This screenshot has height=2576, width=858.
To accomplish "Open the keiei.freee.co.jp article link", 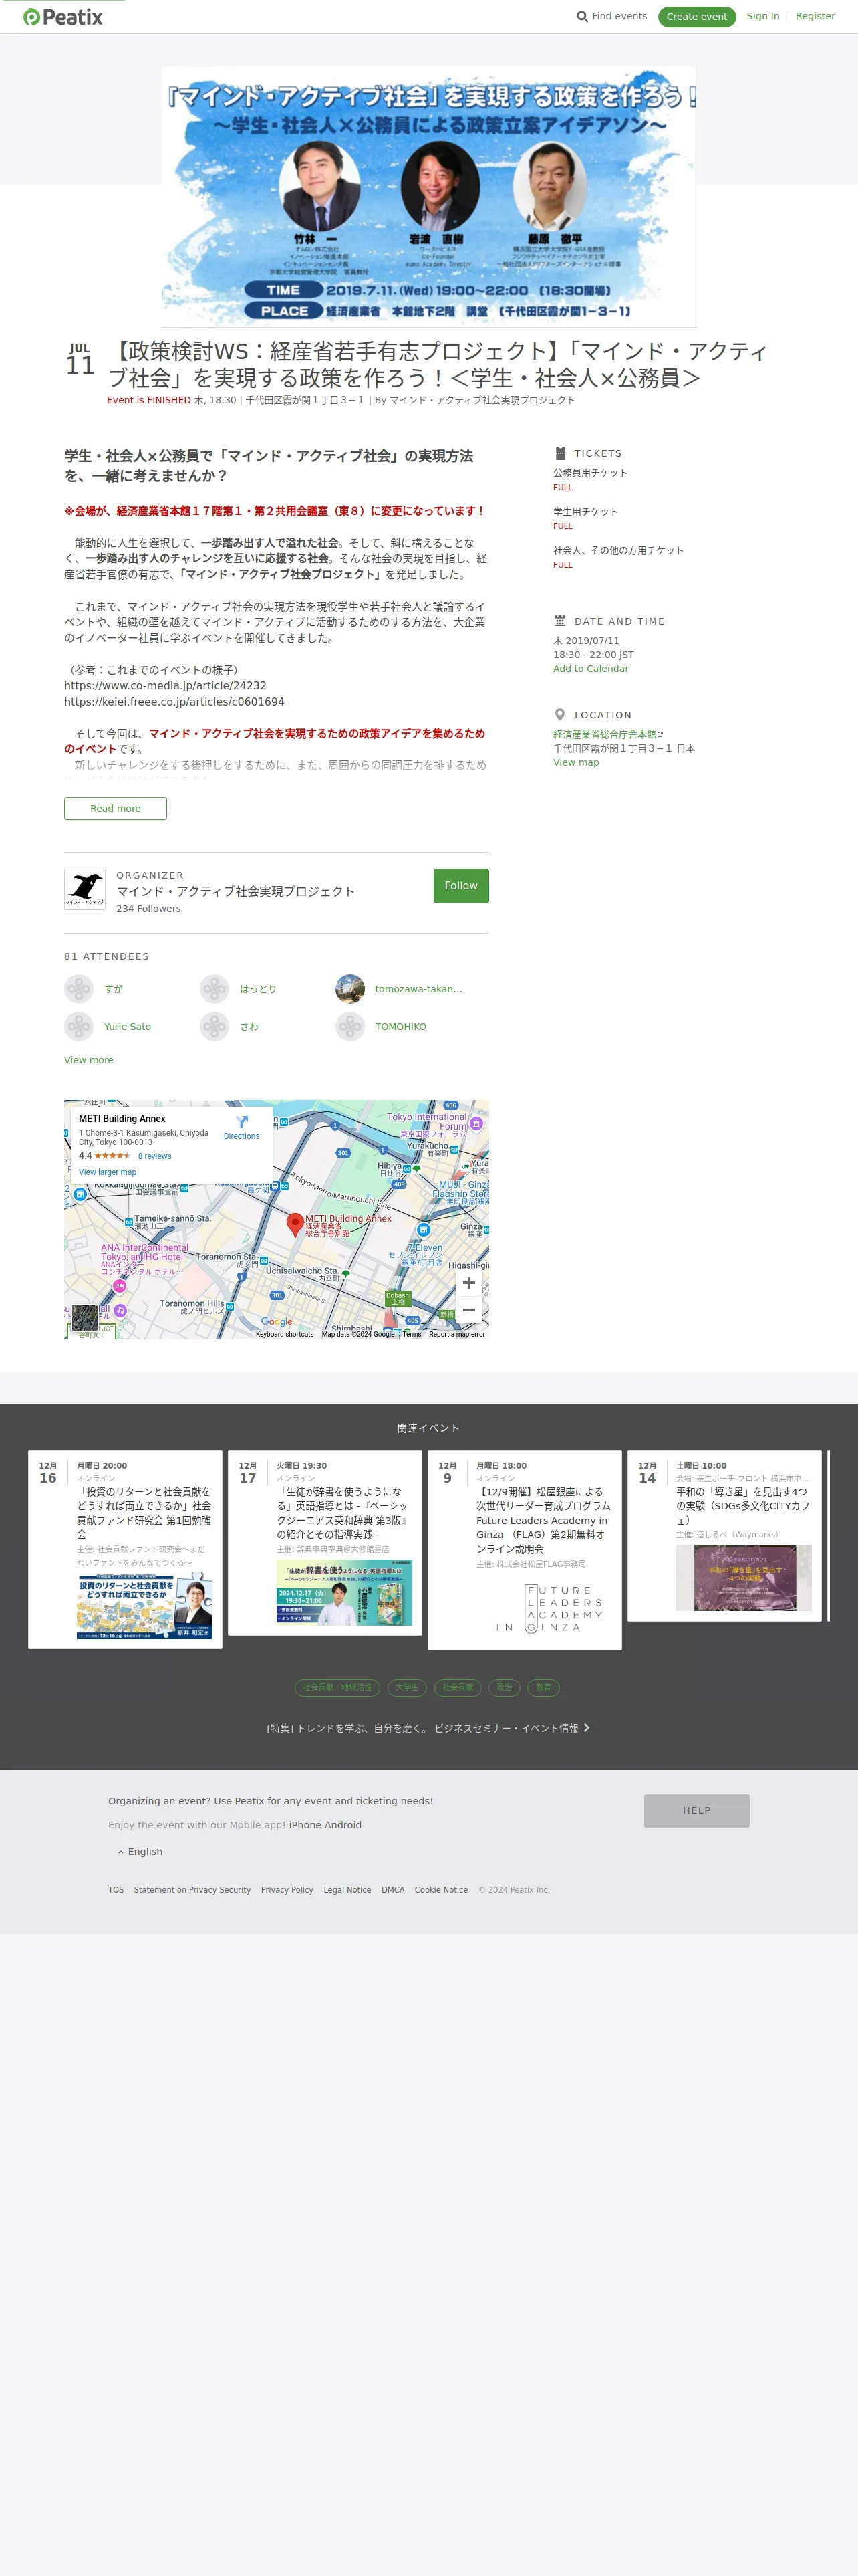I will [x=174, y=702].
